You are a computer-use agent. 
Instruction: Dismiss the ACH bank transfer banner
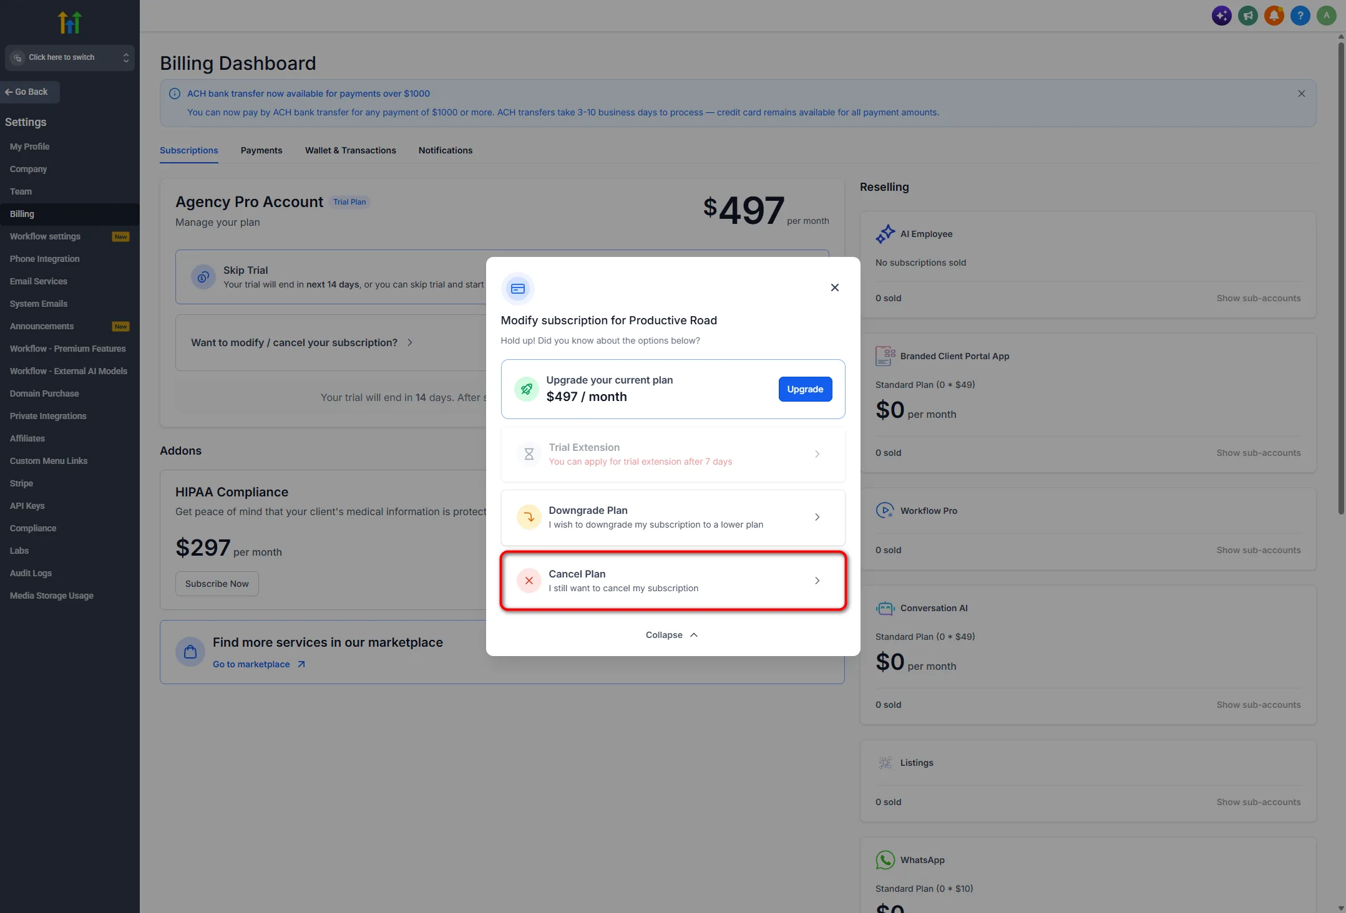tap(1301, 94)
